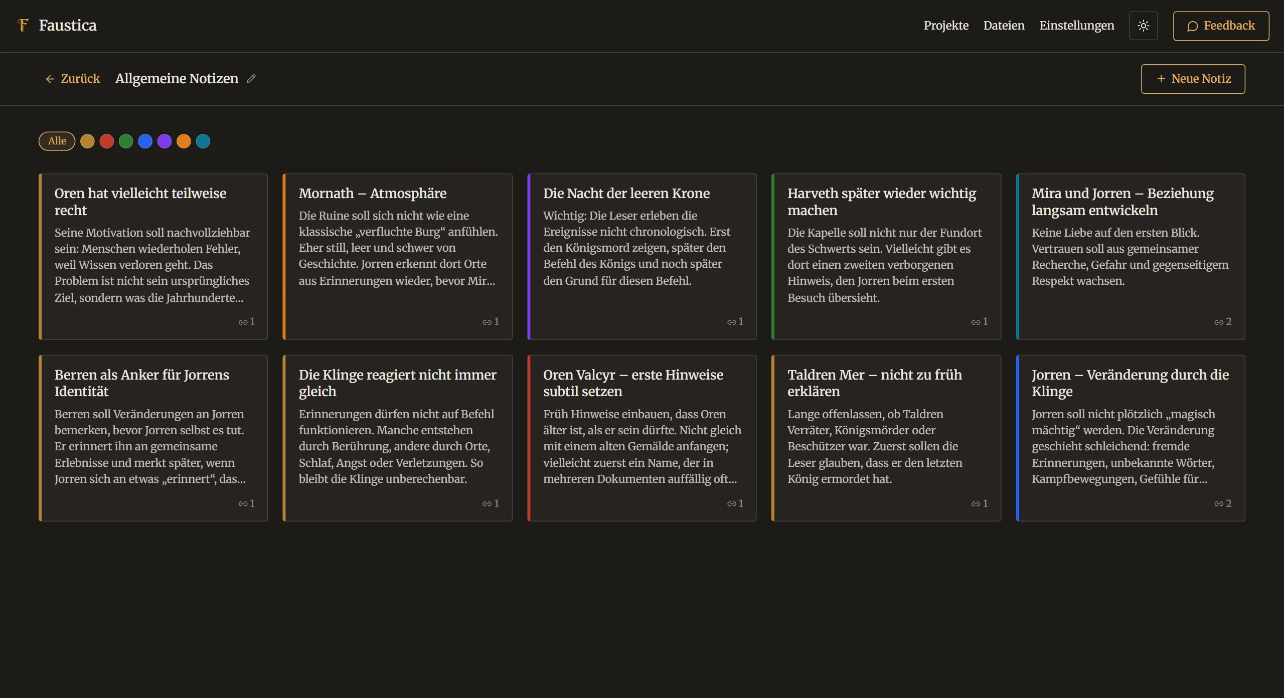Image resolution: width=1284 pixels, height=698 pixels.
Task: Filter notes by the teal color swatch
Action: [x=203, y=141]
